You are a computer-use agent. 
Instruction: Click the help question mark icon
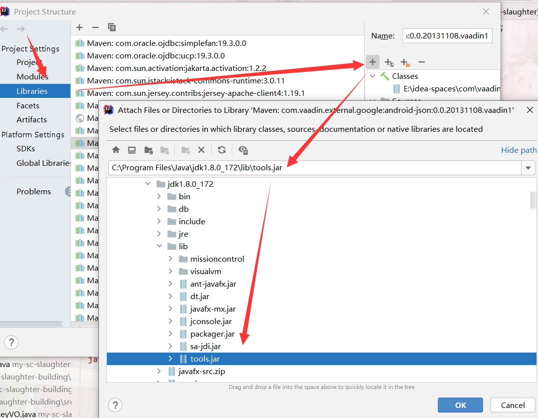tap(115, 405)
